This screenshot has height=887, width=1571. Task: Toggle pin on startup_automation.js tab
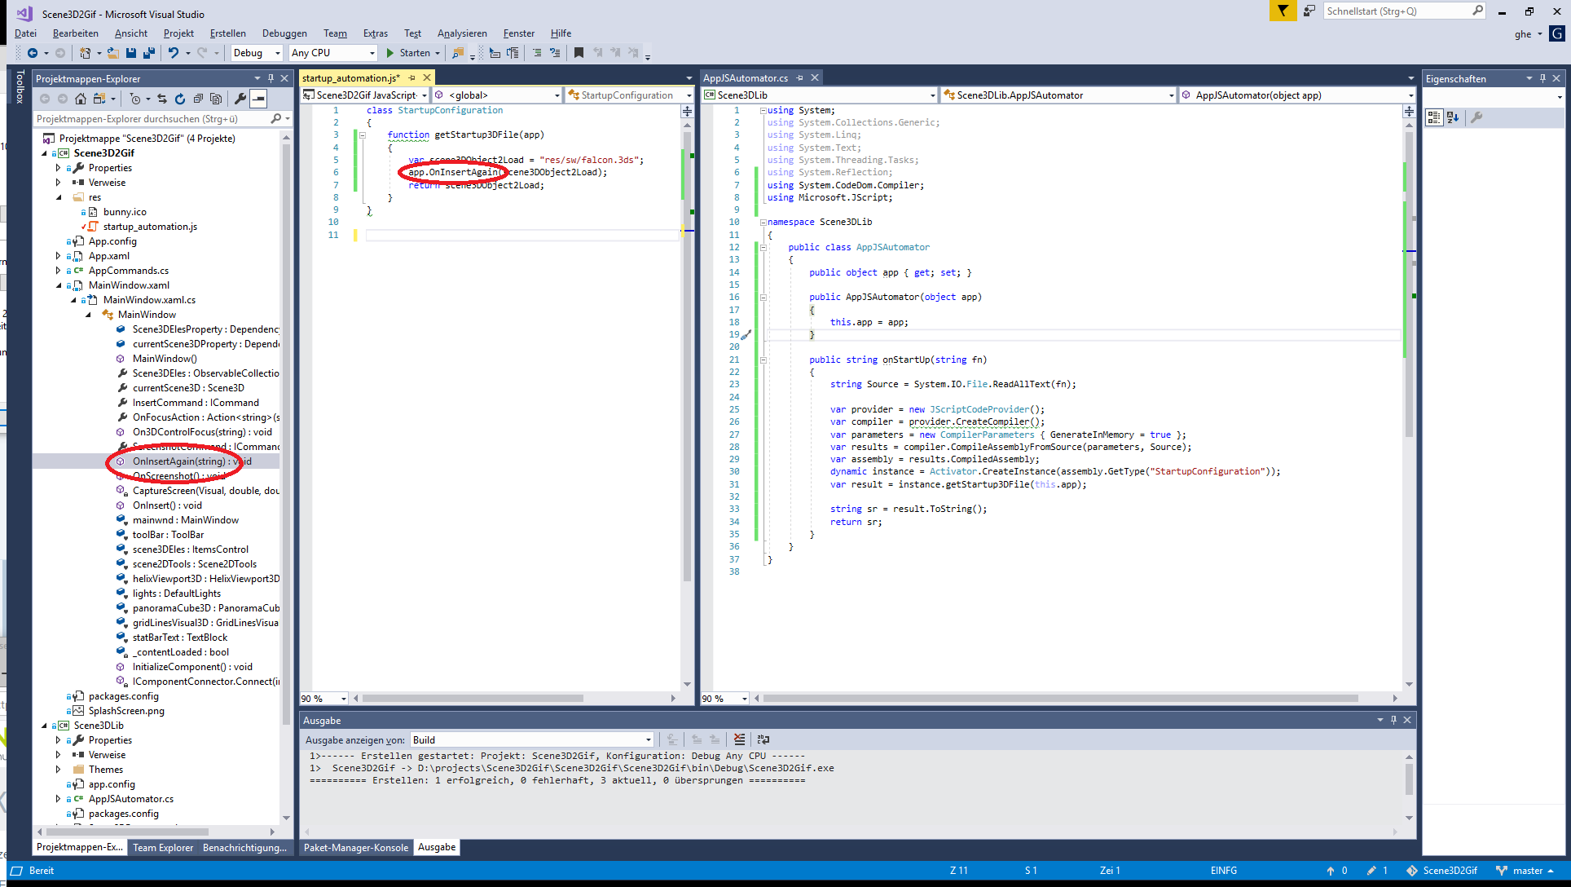(412, 78)
